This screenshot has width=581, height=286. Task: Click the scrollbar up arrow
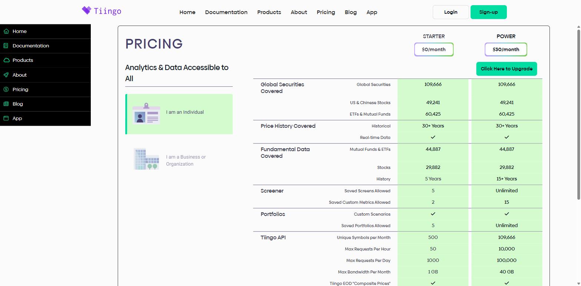click(x=578, y=27)
